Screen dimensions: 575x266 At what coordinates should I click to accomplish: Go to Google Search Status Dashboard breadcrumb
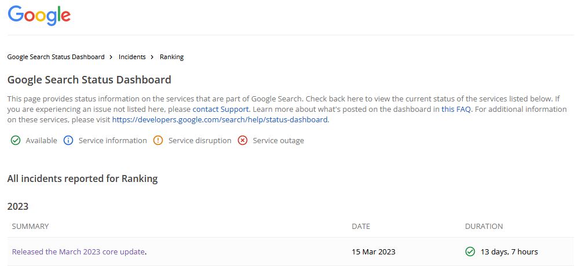56,57
